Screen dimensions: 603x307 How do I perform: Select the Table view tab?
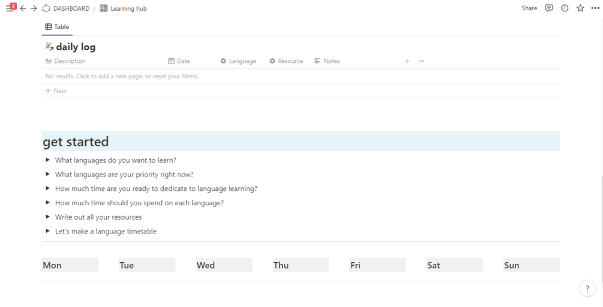tap(58, 27)
